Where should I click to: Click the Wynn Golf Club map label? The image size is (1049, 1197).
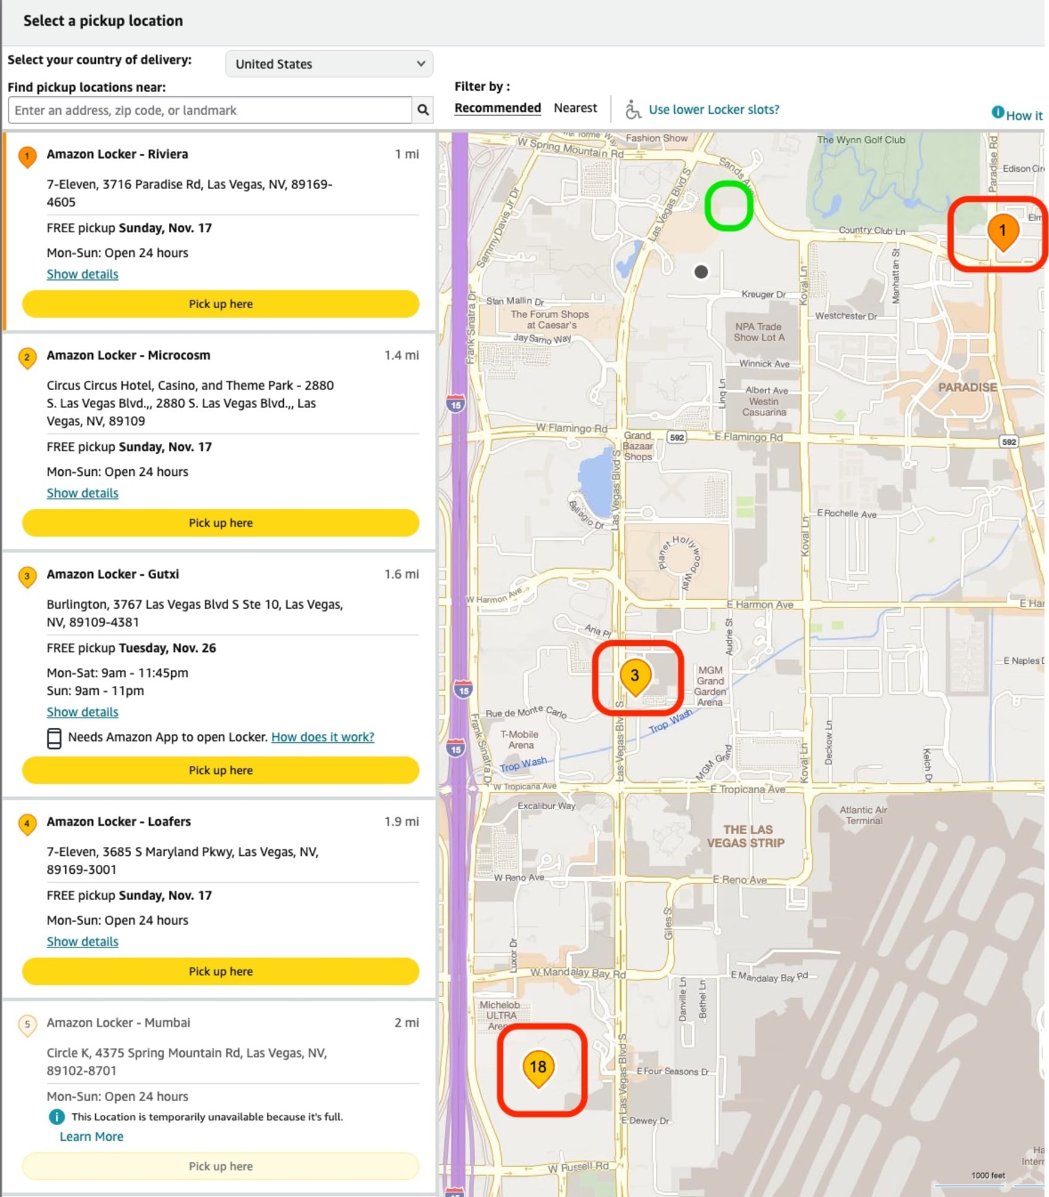click(x=861, y=139)
